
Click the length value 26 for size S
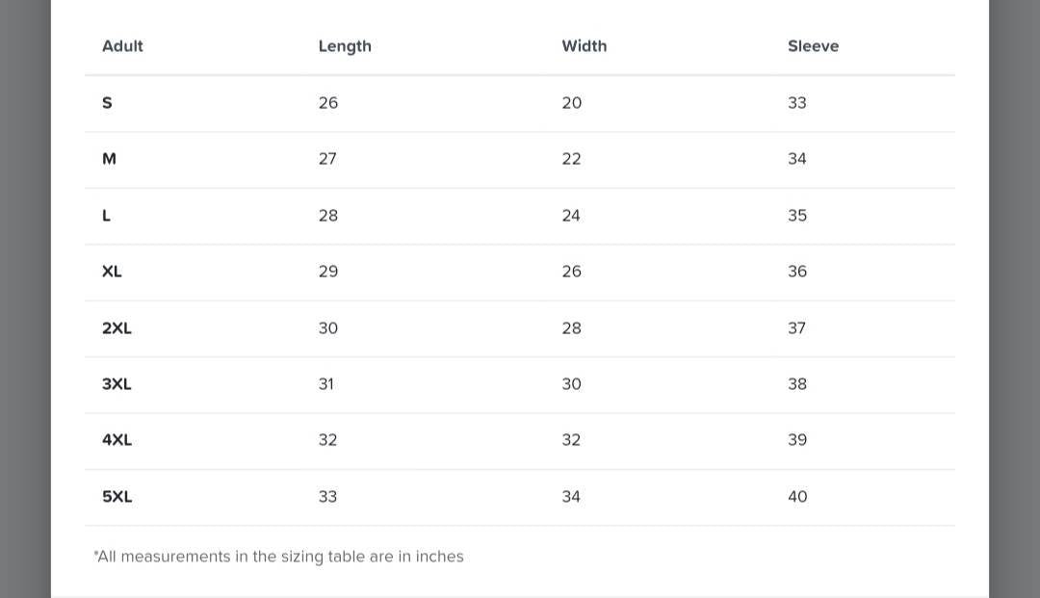328,103
